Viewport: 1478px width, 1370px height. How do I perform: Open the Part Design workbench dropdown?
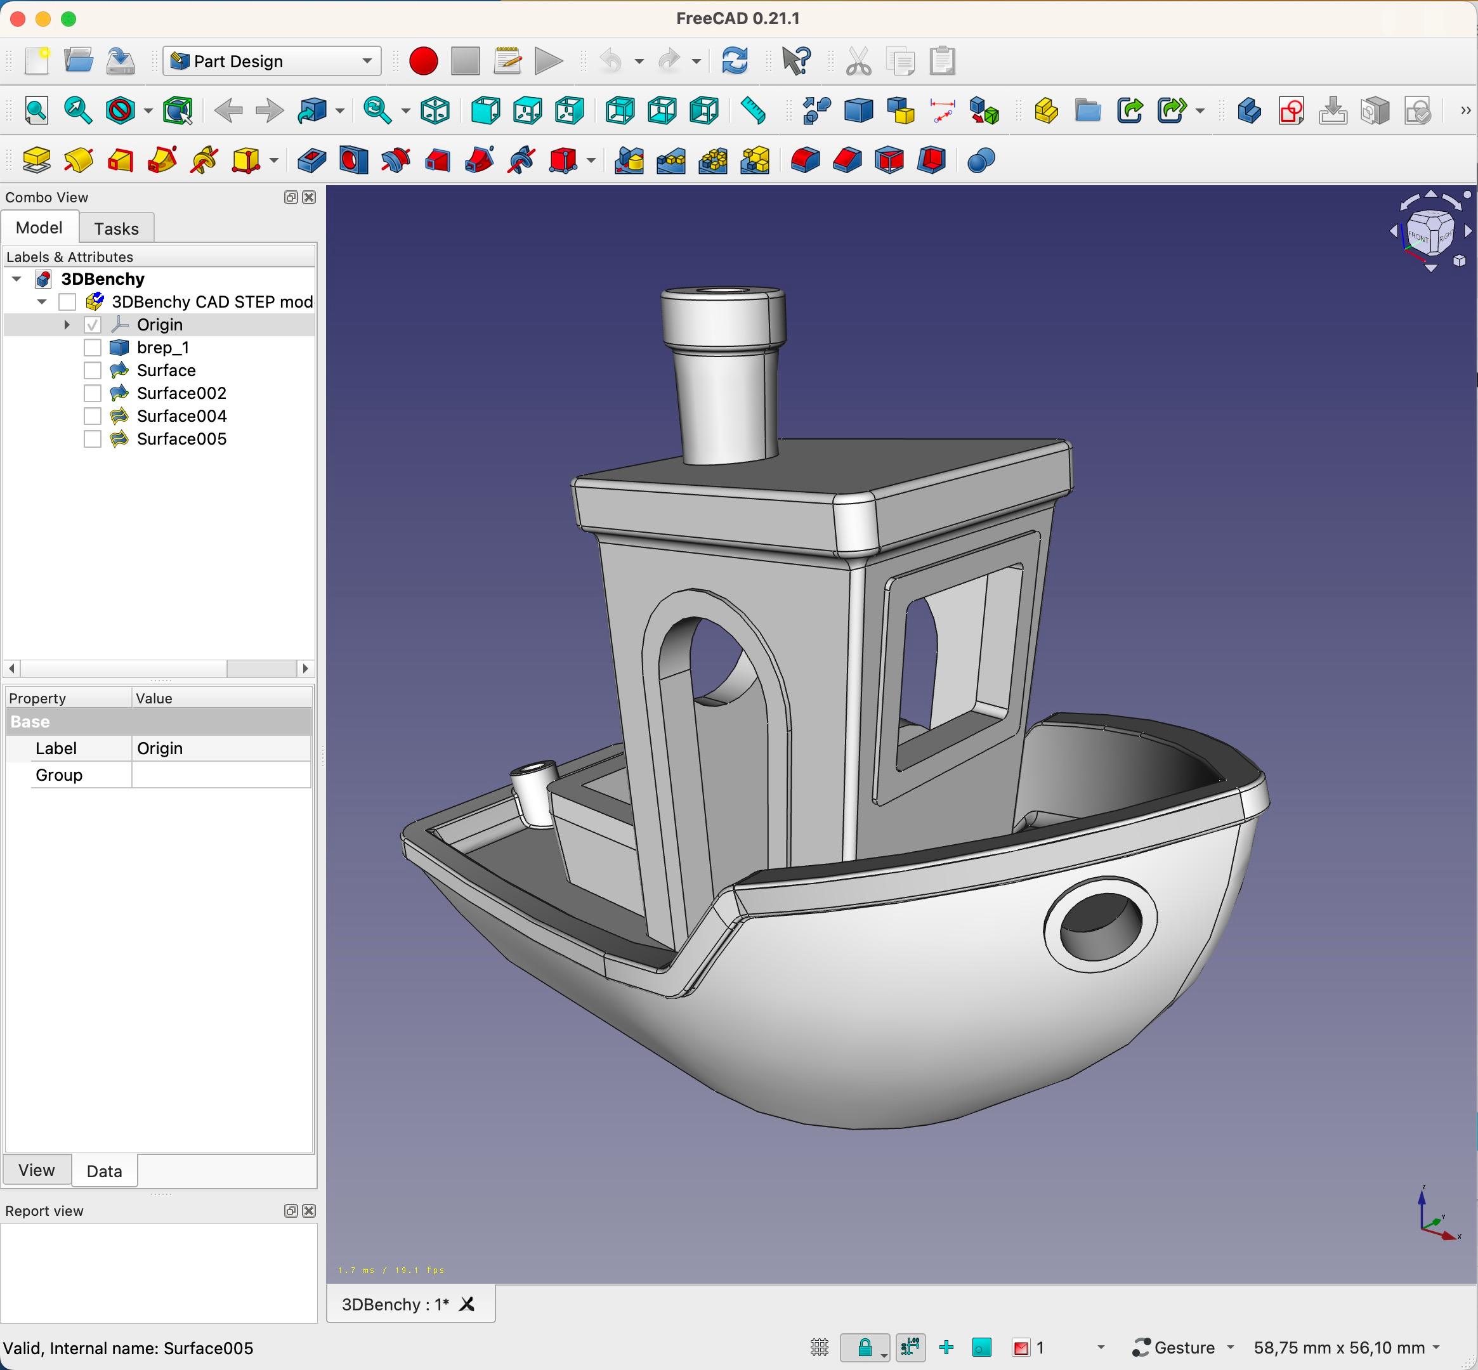[x=272, y=61]
